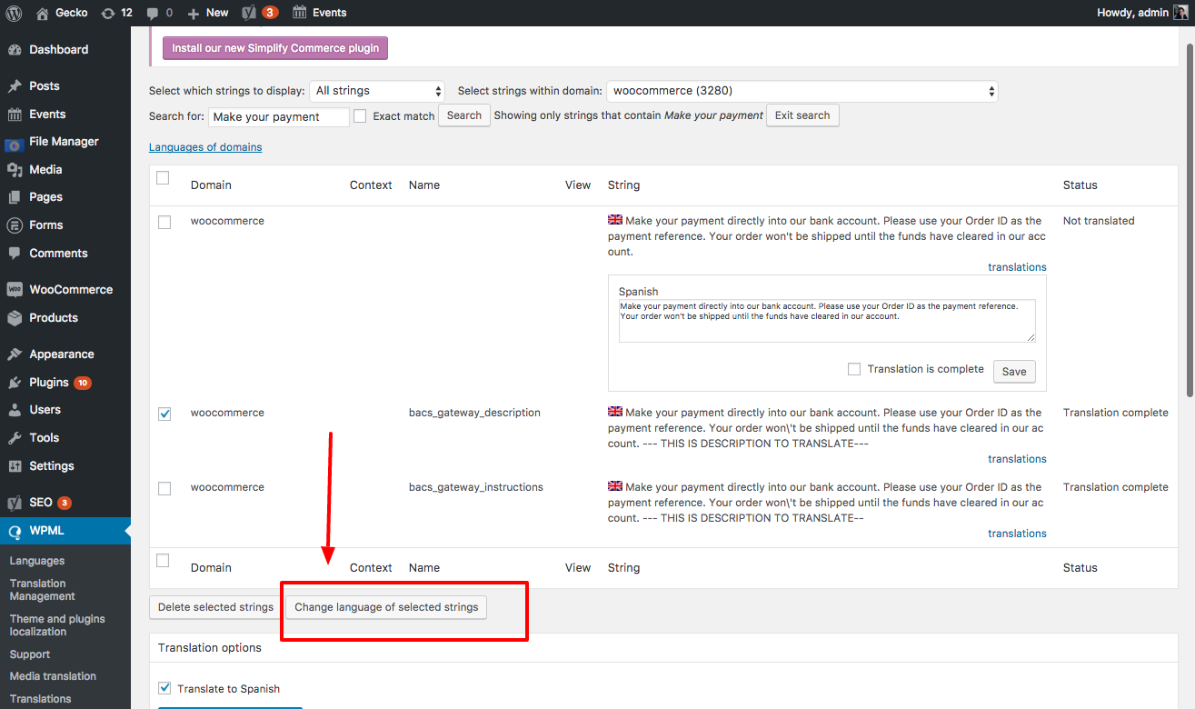Click the sidebar Events calendar icon
Image resolution: width=1195 pixels, height=709 pixels.
coord(15,115)
